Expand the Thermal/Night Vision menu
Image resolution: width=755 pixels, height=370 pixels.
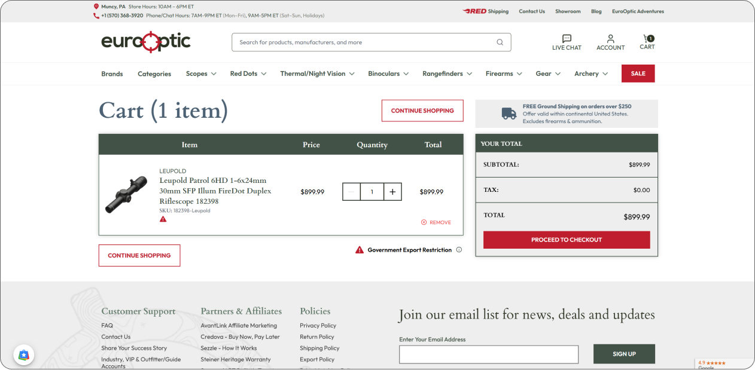[317, 74]
